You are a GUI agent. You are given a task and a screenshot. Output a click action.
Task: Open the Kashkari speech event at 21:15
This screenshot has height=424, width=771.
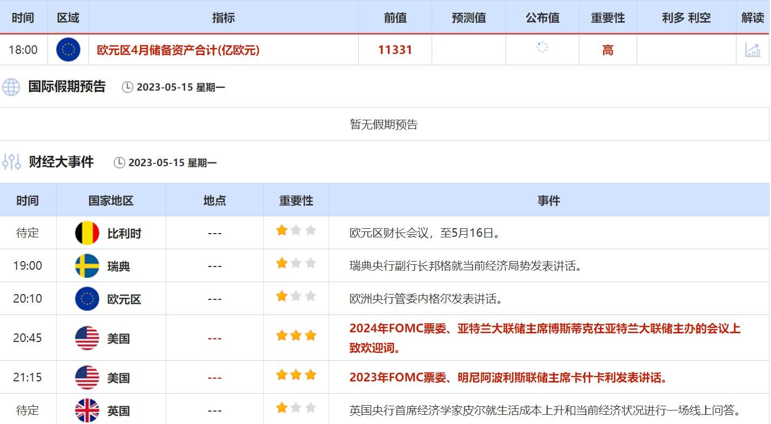[x=508, y=378]
